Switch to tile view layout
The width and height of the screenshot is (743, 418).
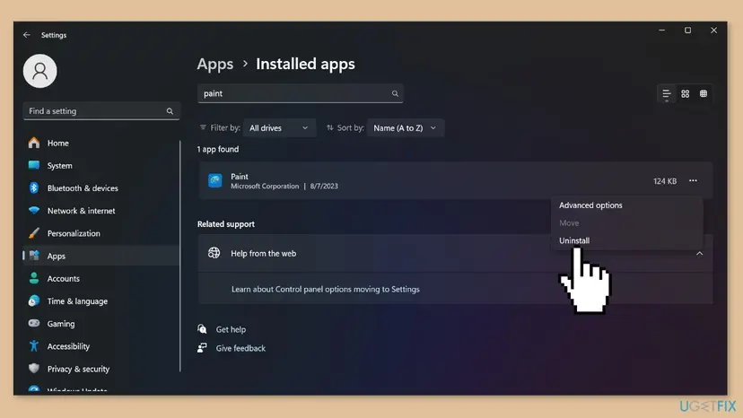[704, 94]
